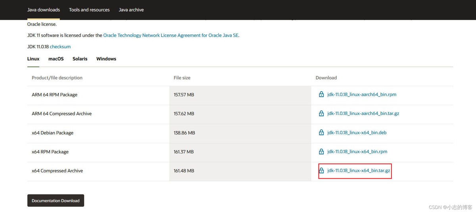Screen dimensions: 476x212
Task: Download jdk-11.0.18_linux-x64_bin.tar.gz file
Action: coord(359,170)
